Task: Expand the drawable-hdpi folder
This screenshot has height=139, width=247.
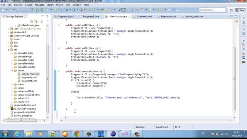Action: click(12, 53)
